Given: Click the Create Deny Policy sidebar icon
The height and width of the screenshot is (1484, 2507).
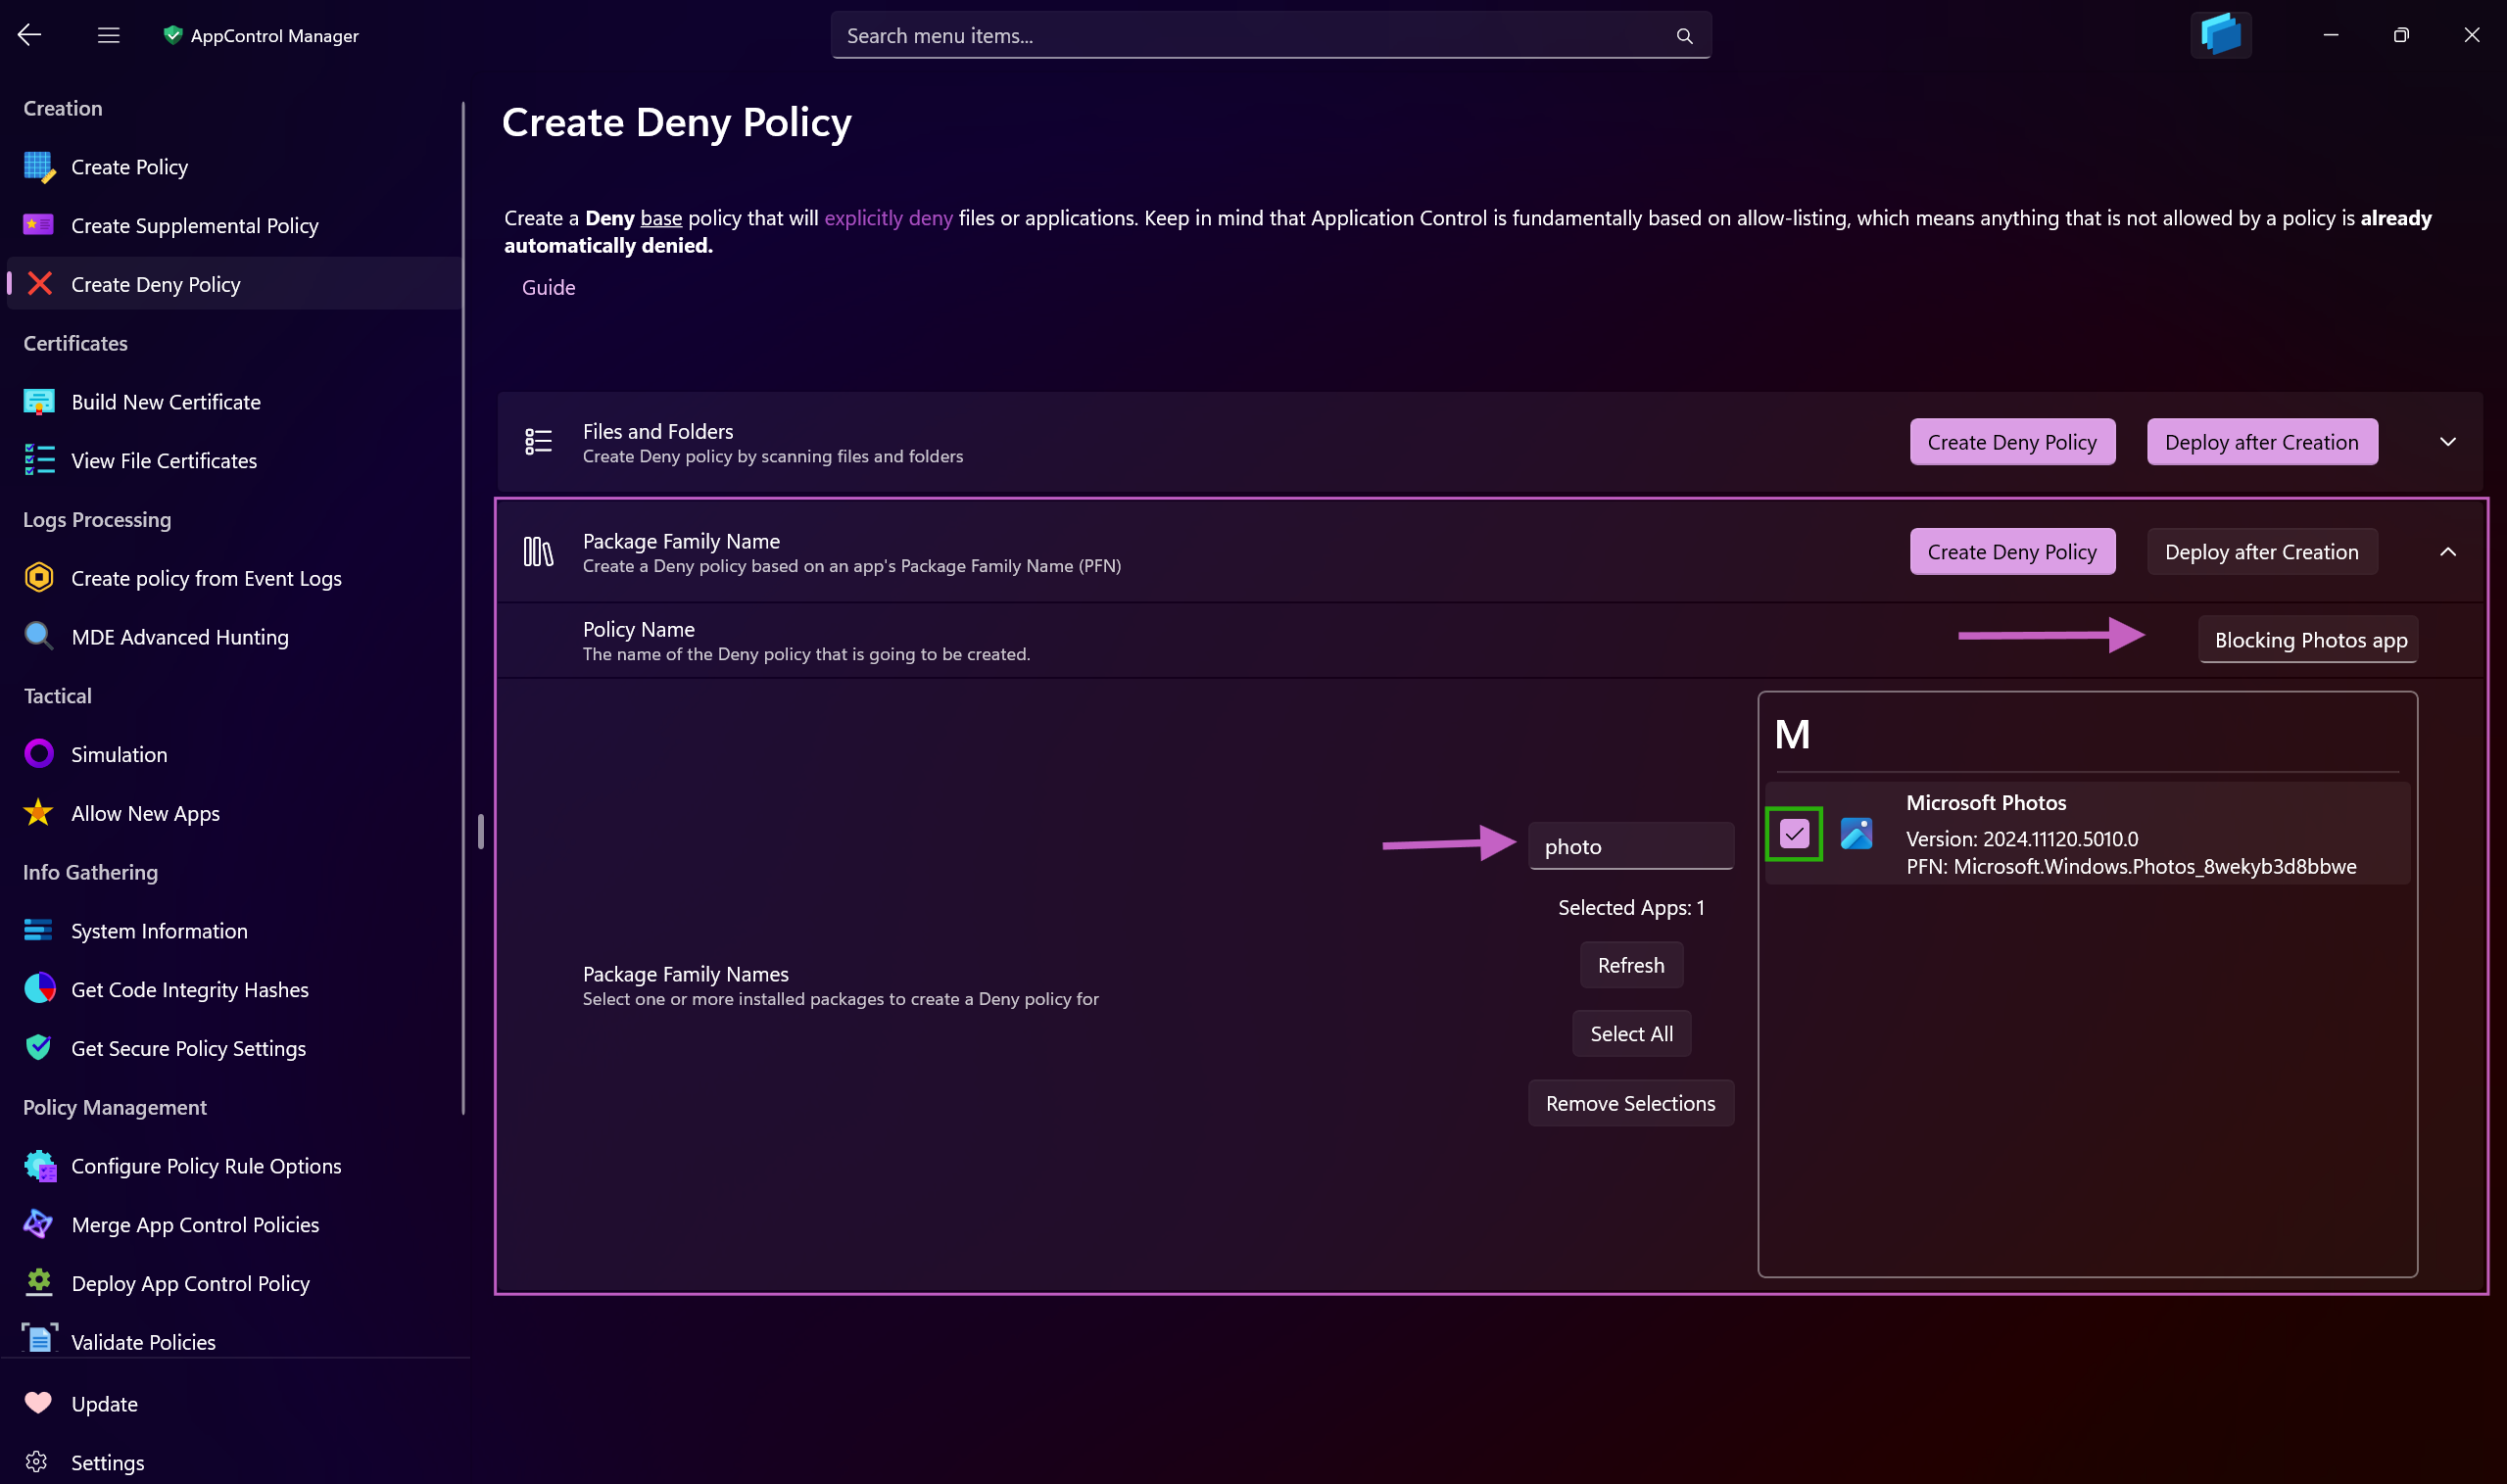Looking at the screenshot, I should pos(39,283).
